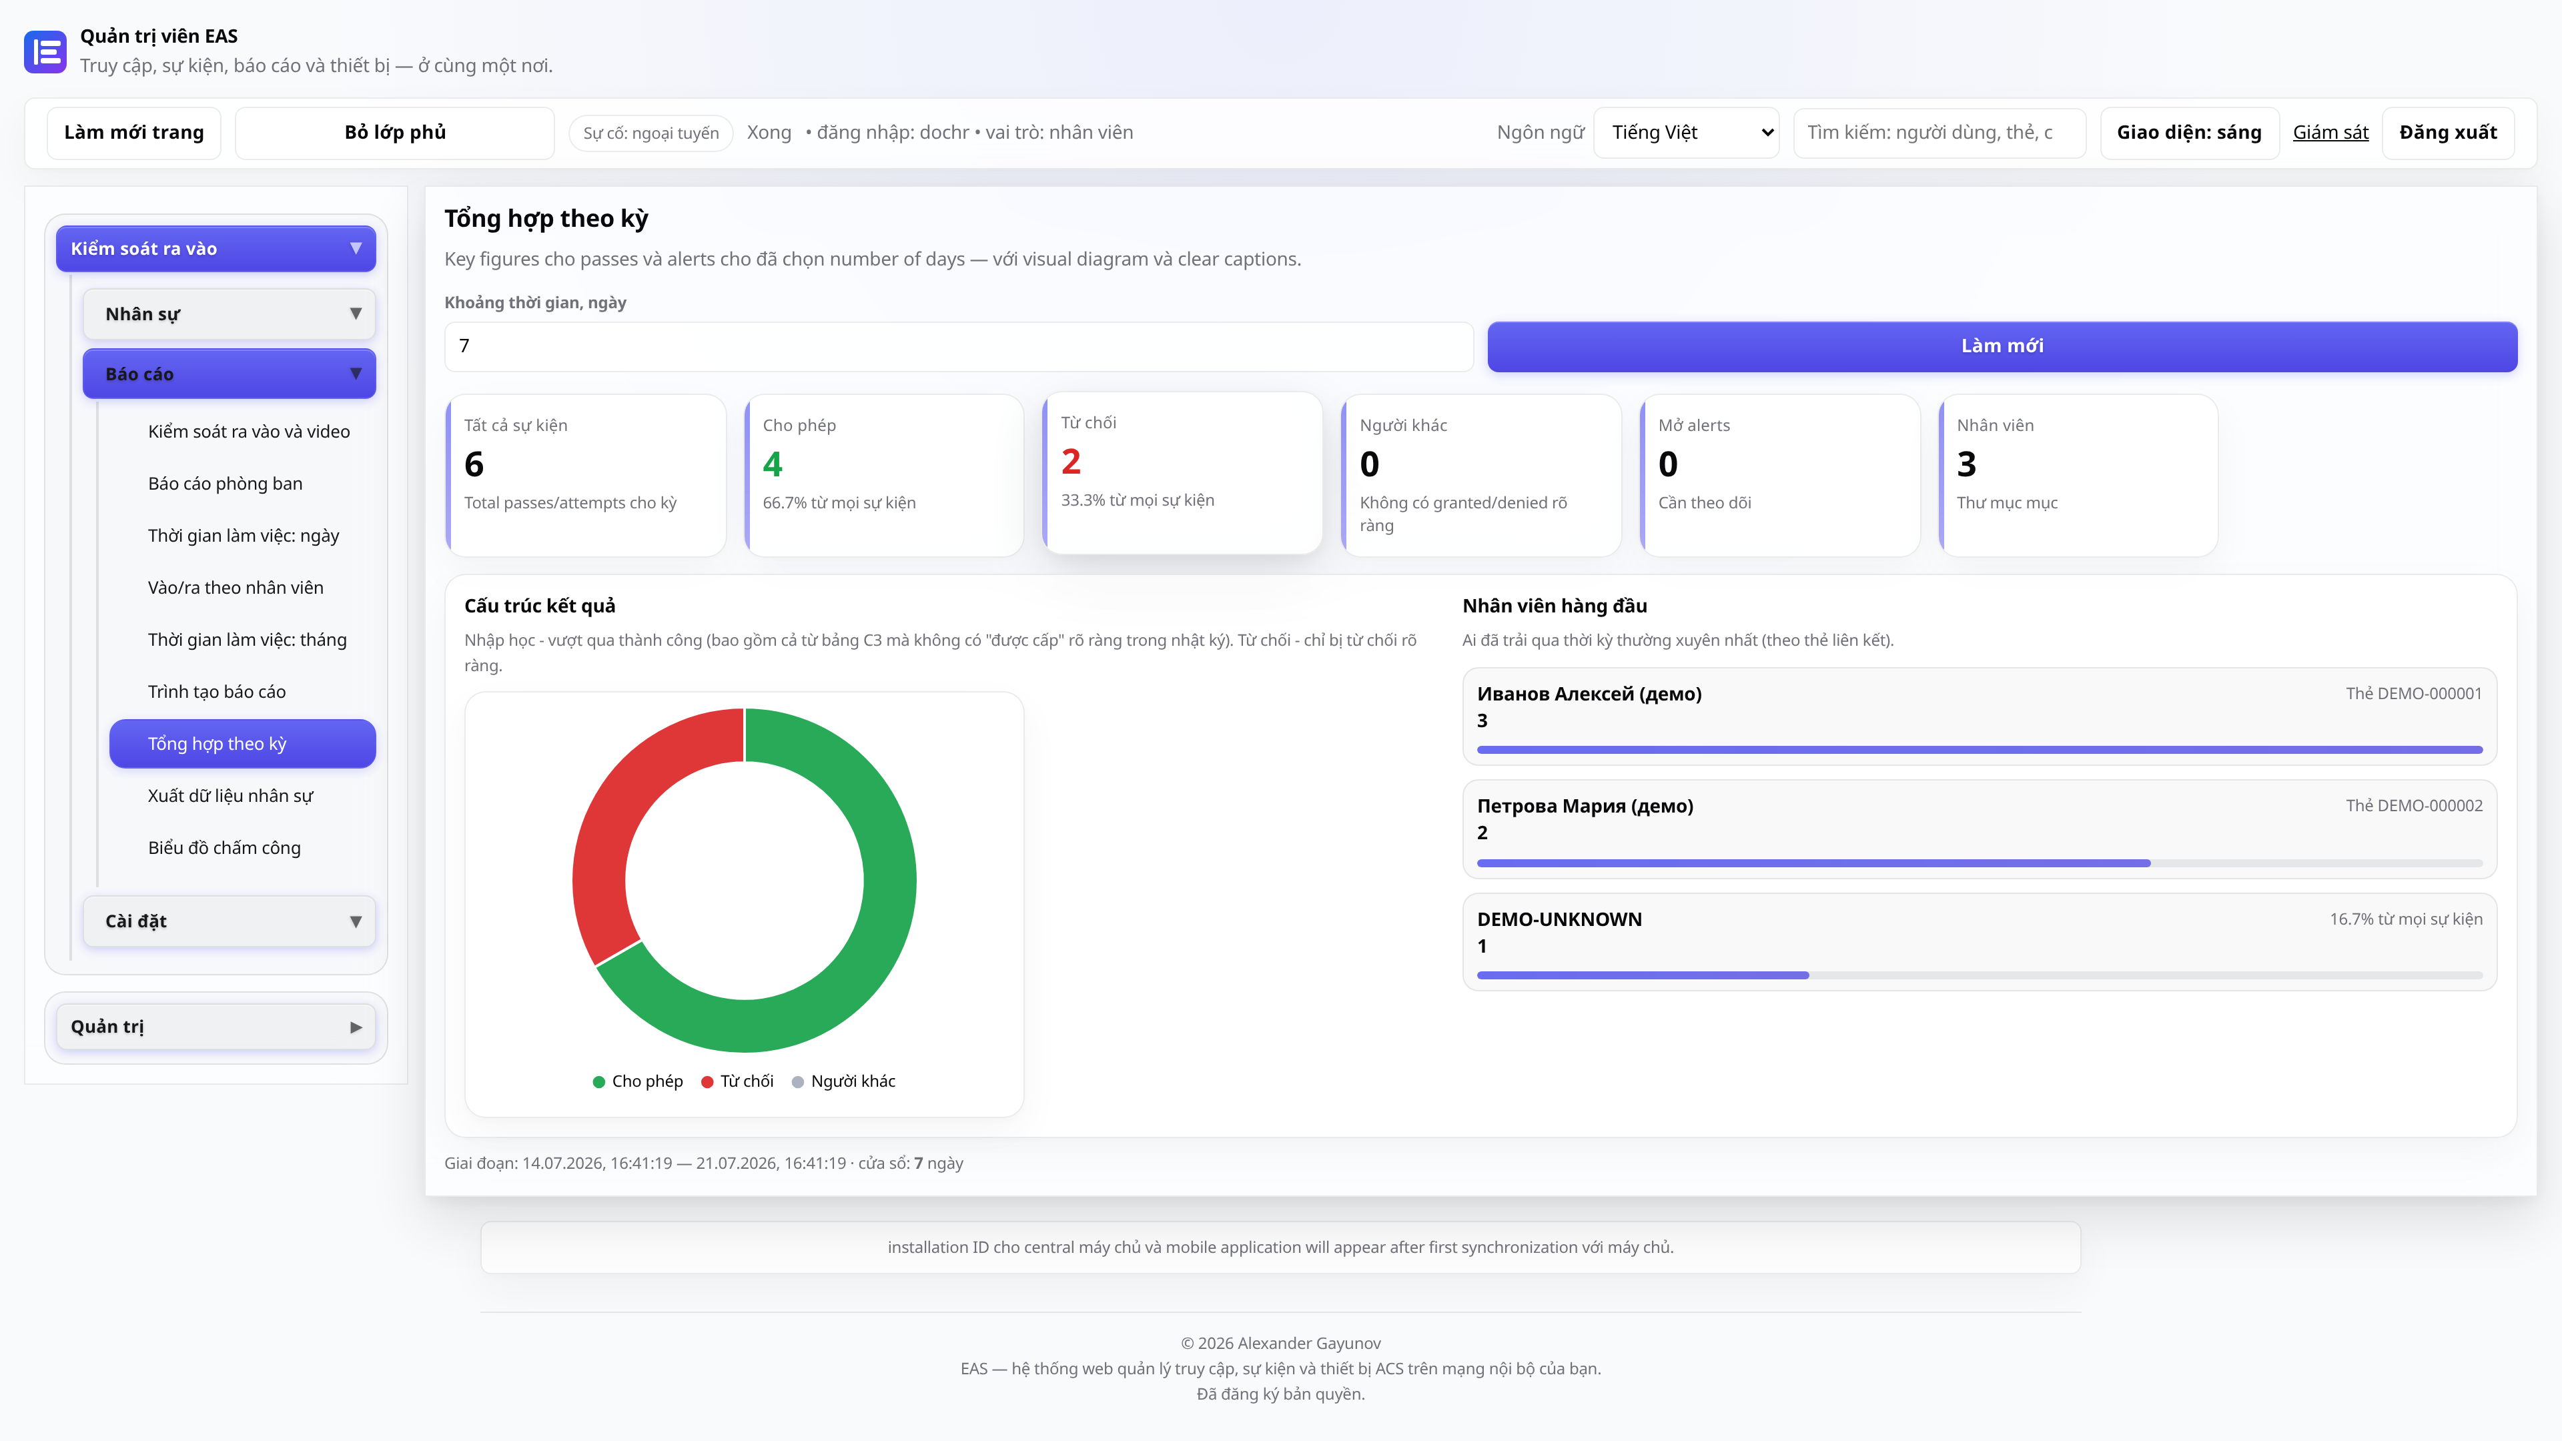Open the Giám sát link
The height and width of the screenshot is (1441, 2562).
pos(2330,132)
